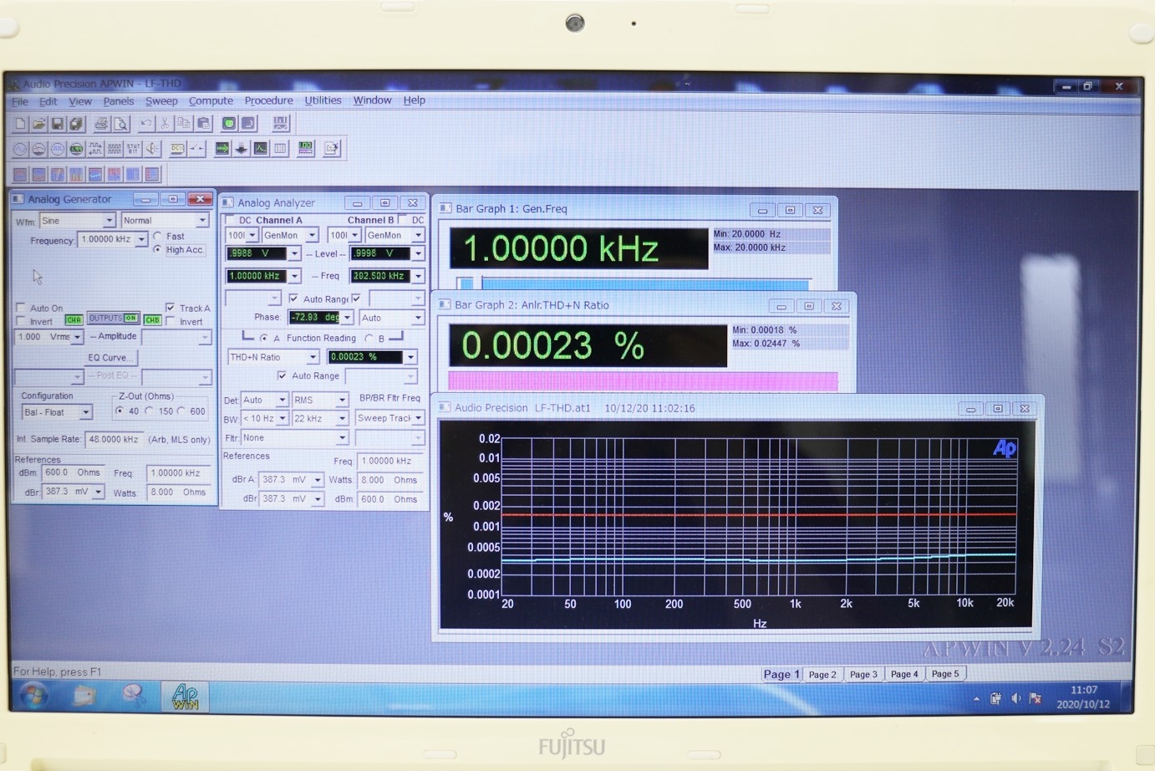Click the Int. Sample Rate 48.0000 kHz field

(113, 439)
